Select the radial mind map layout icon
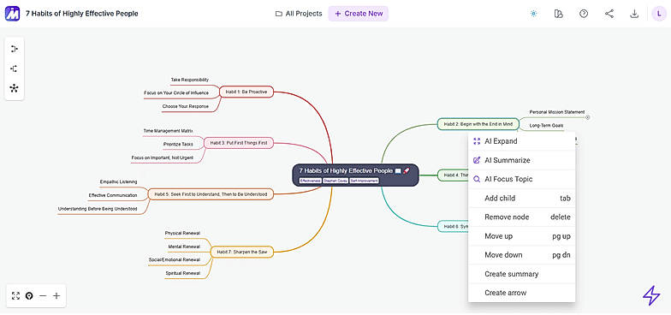 [x=14, y=89]
